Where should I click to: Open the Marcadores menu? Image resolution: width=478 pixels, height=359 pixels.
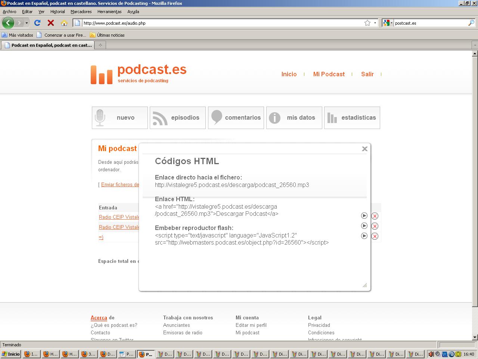81,12
